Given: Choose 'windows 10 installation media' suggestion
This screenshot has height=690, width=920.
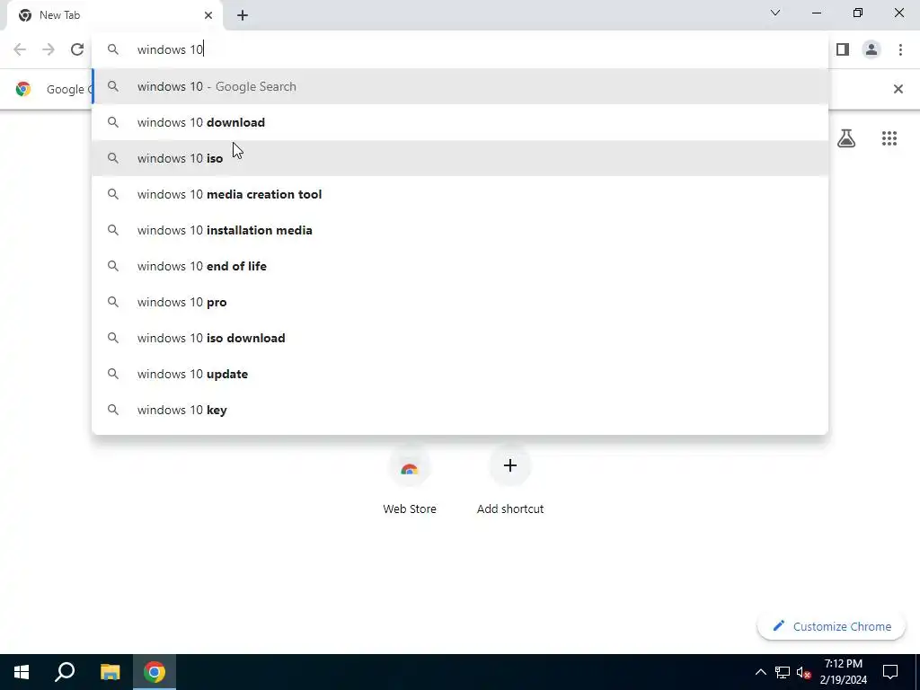Looking at the screenshot, I should 460,230.
